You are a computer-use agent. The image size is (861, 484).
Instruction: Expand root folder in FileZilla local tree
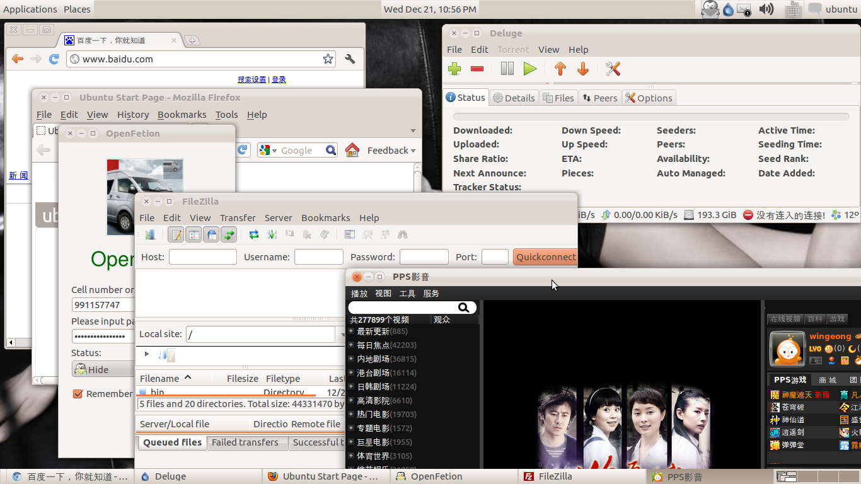tap(147, 354)
